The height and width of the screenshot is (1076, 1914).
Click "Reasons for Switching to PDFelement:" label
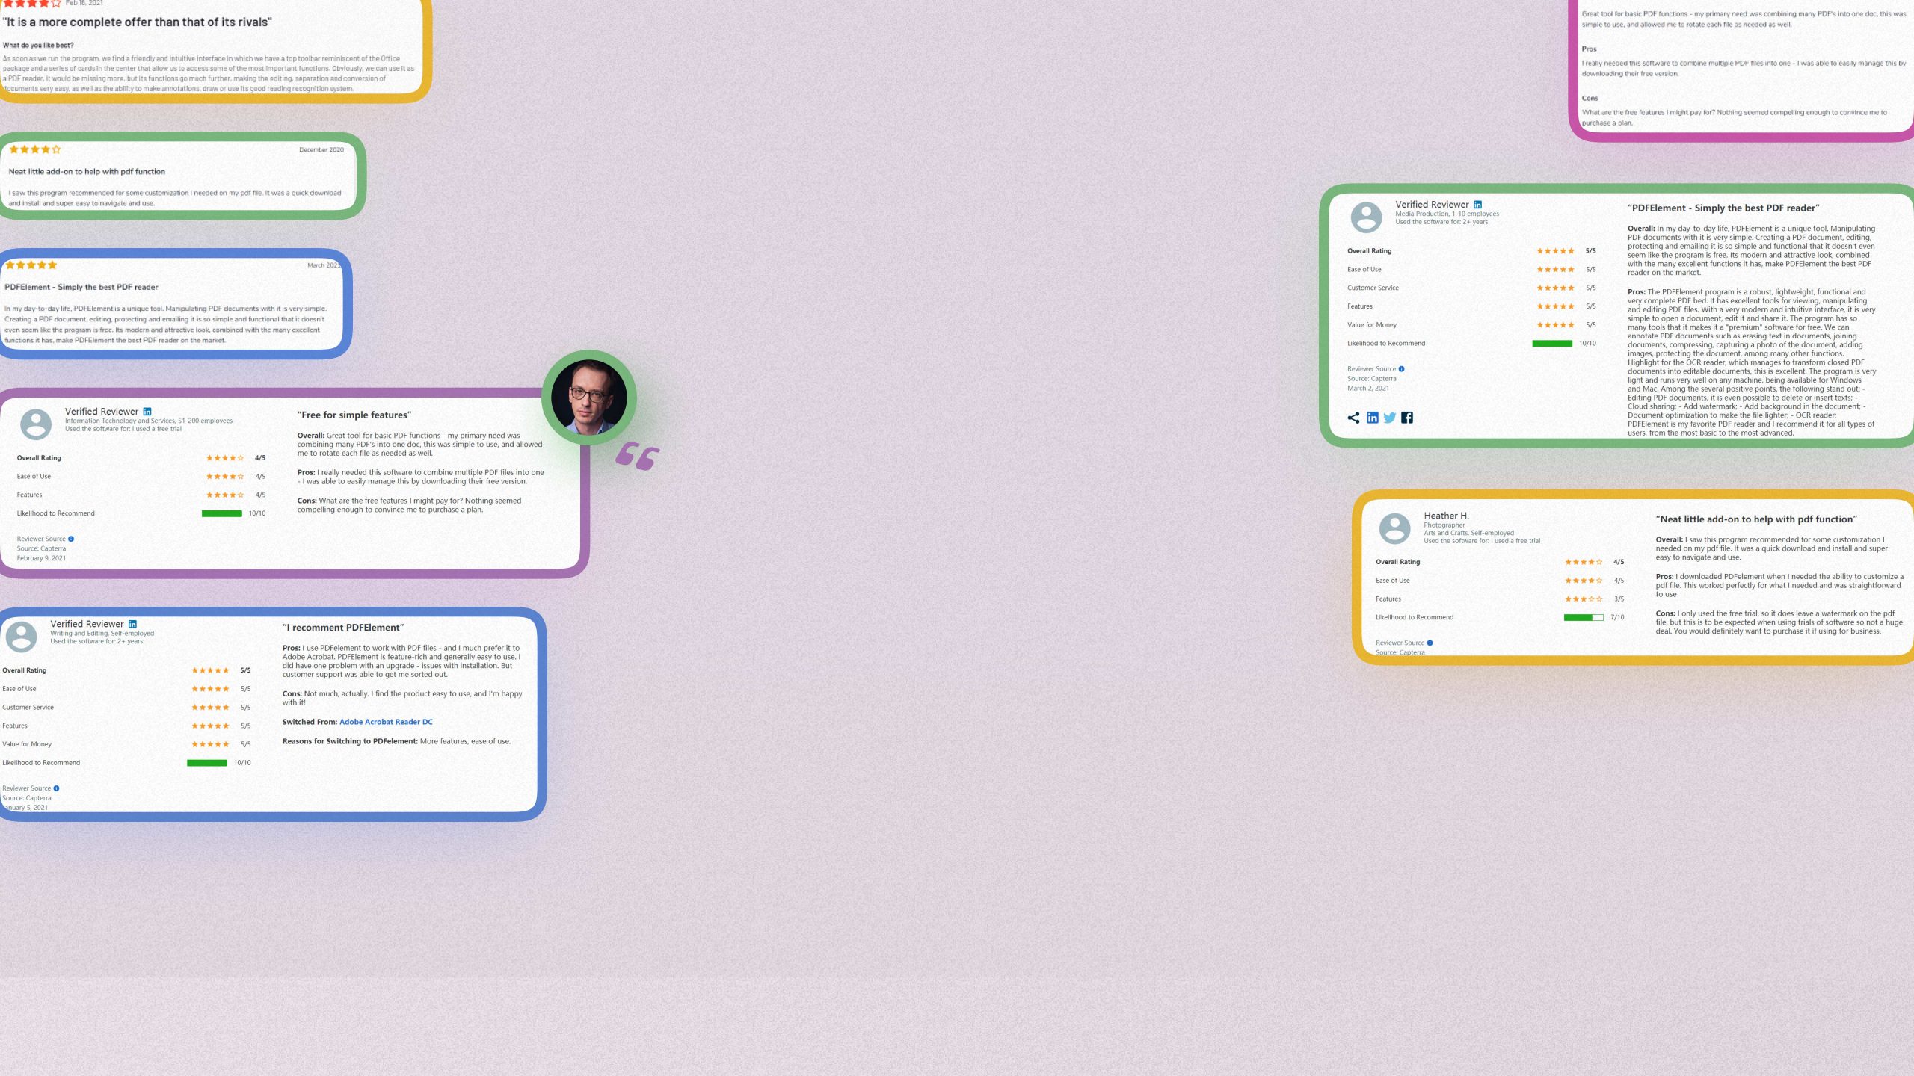(350, 741)
